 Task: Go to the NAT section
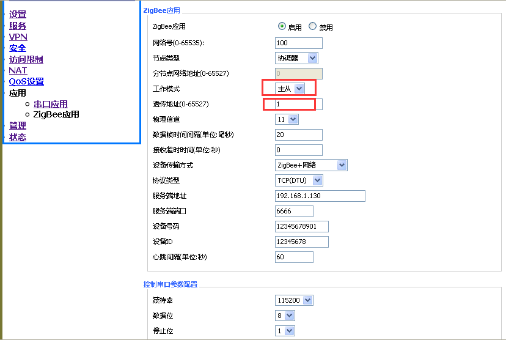[18, 70]
